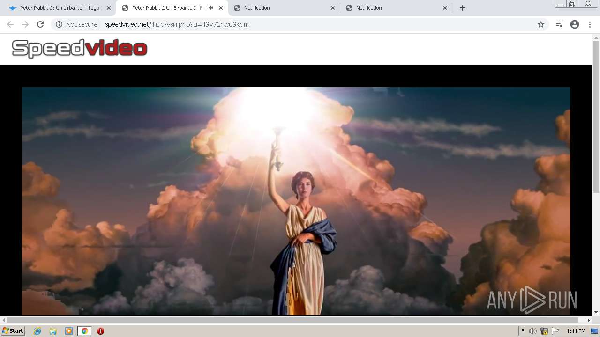The height and width of the screenshot is (337, 600).
Task: Click scroll down arrow of vertical scrollbar
Action: pyautogui.click(x=596, y=312)
